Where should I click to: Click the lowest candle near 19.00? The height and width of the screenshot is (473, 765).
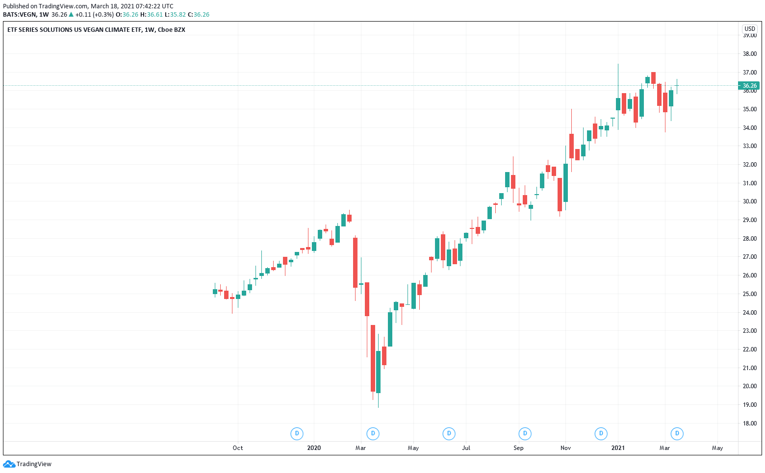(x=378, y=372)
